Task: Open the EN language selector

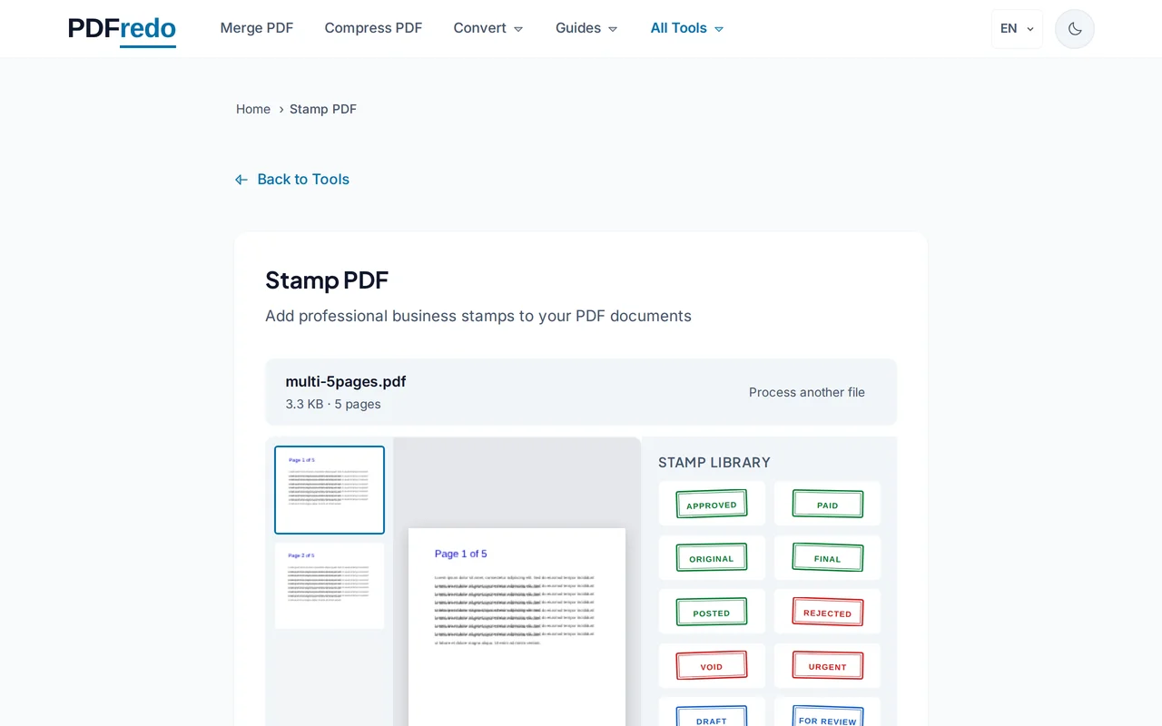Action: point(1016,28)
